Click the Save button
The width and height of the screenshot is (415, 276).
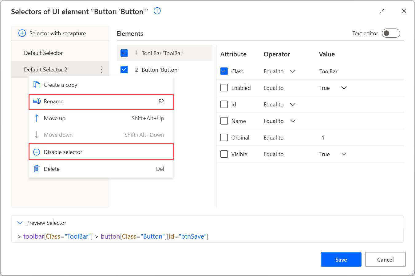coord(341,259)
